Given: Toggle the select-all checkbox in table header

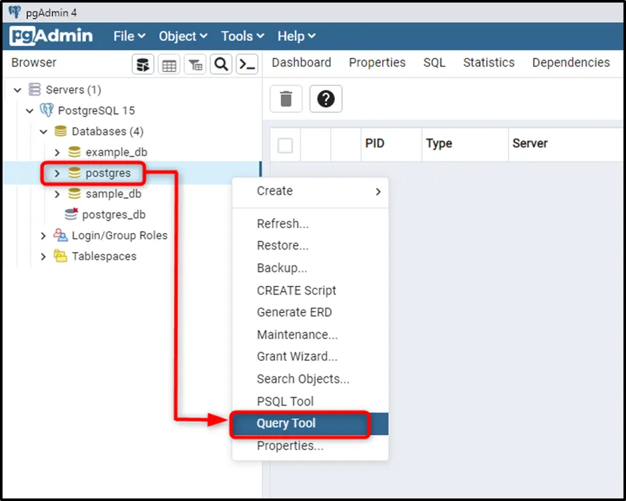Looking at the screenshot, I should 285,145.
